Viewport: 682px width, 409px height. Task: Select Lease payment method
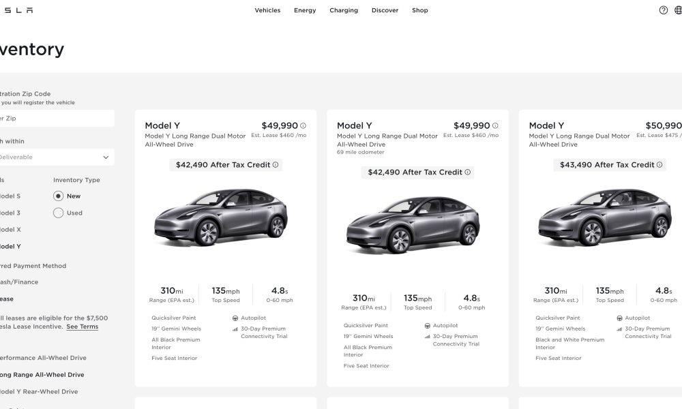[7, 299]
